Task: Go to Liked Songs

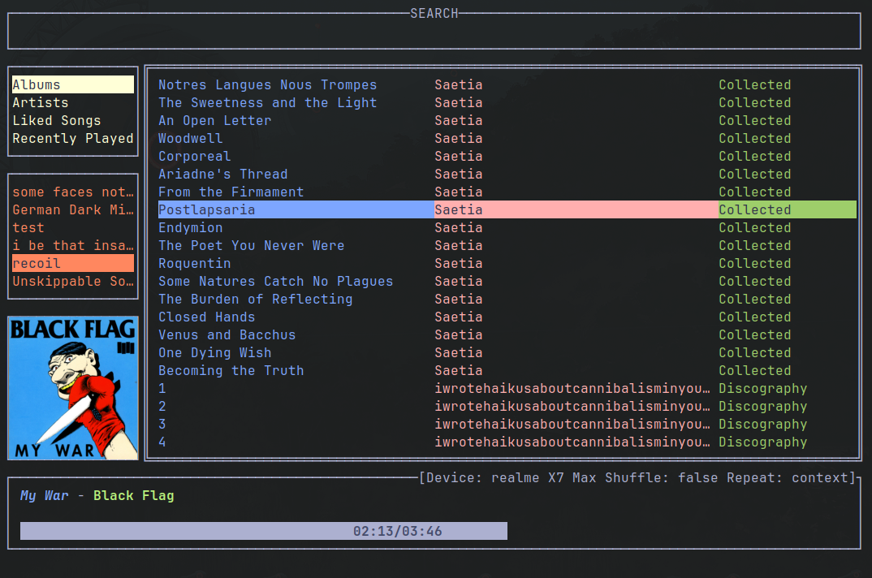Action: pyautogui.click(x=57, y=121)
